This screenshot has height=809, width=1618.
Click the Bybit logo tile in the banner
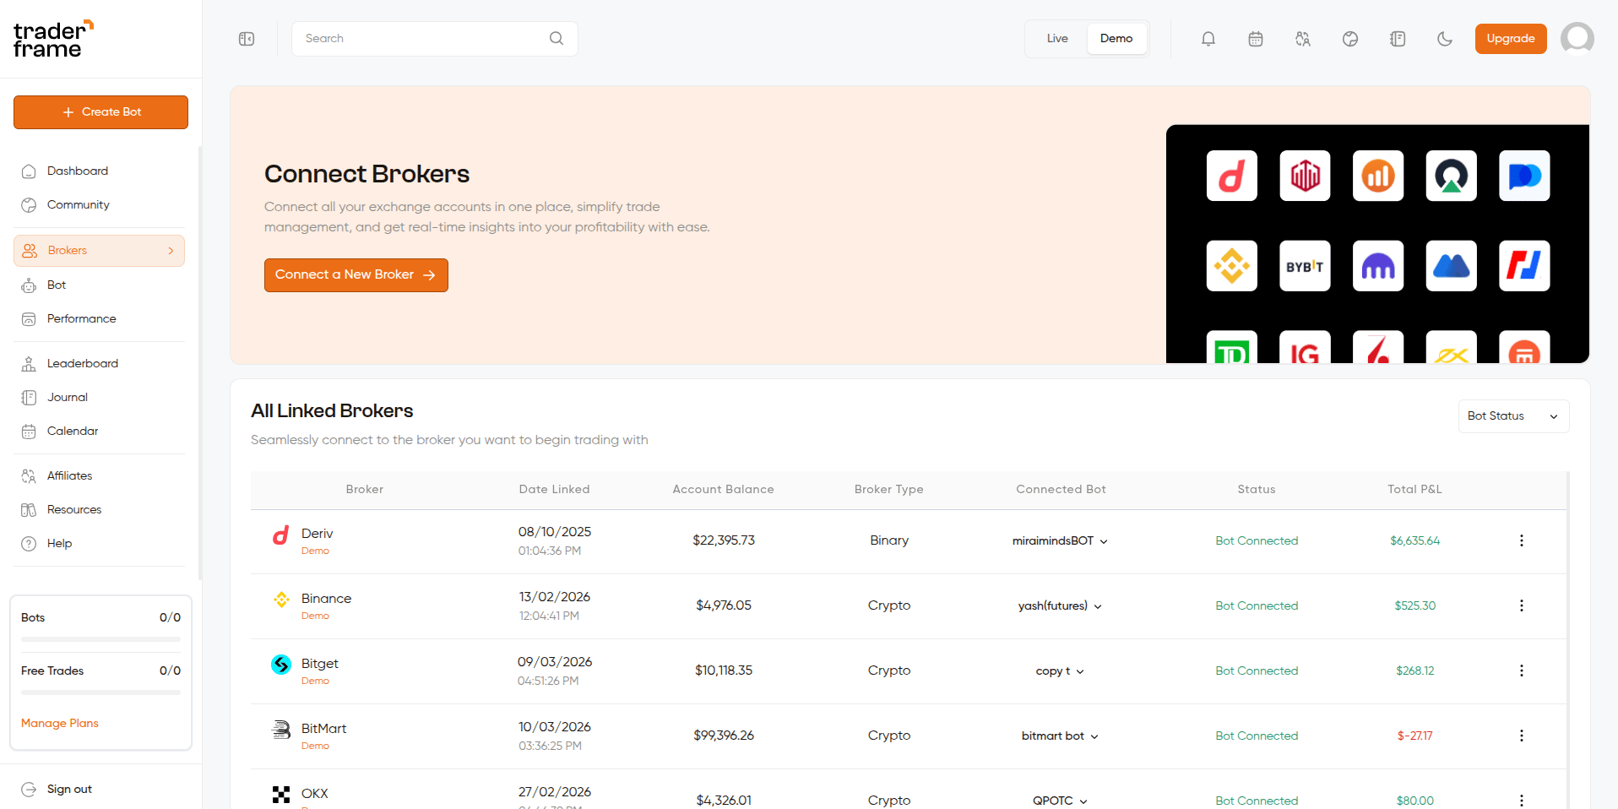pyautogui.click(x=1305, y=266)
